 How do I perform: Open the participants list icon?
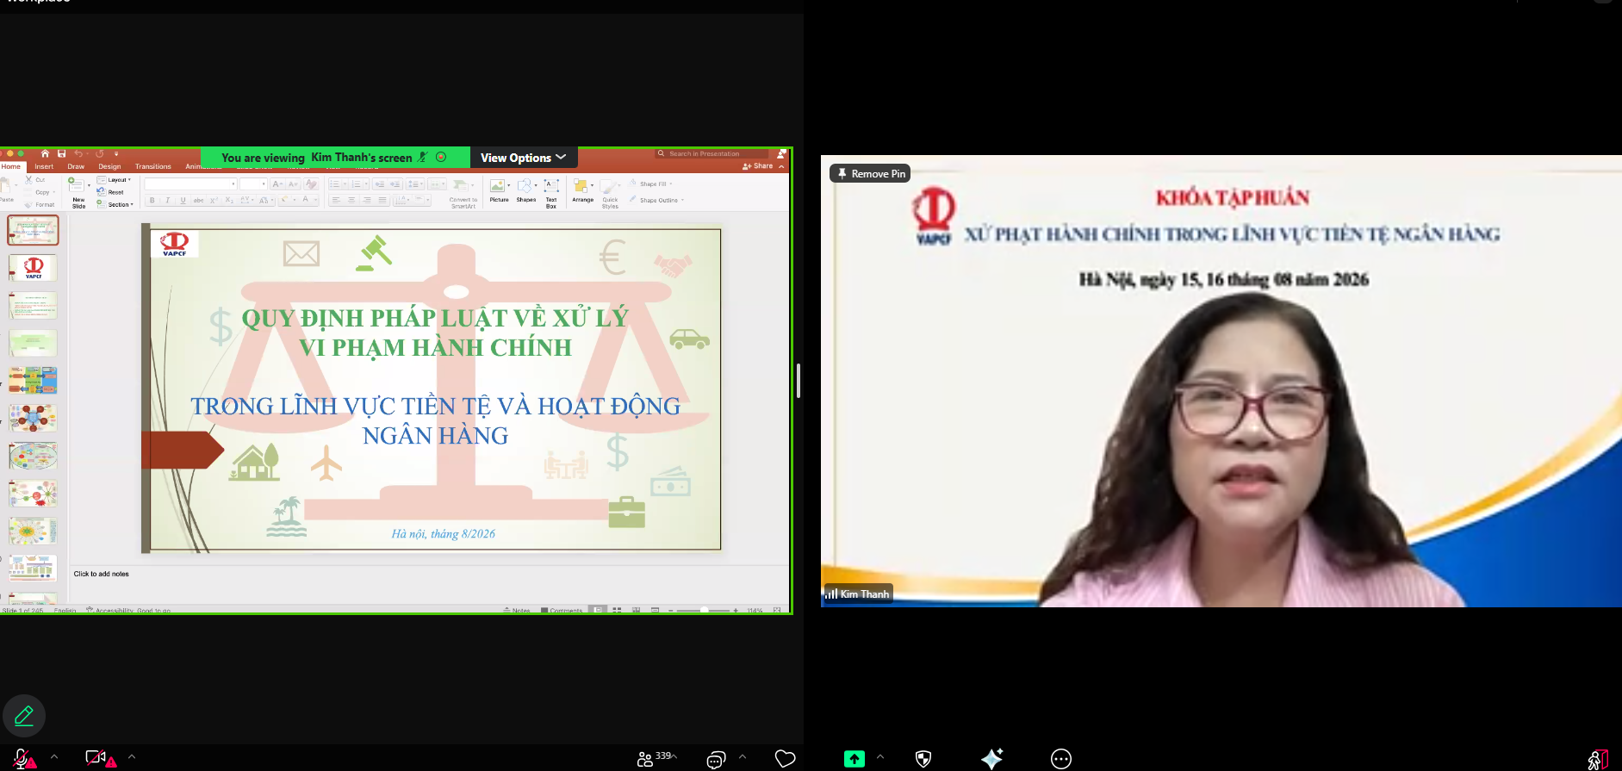[x=645, y=759]
